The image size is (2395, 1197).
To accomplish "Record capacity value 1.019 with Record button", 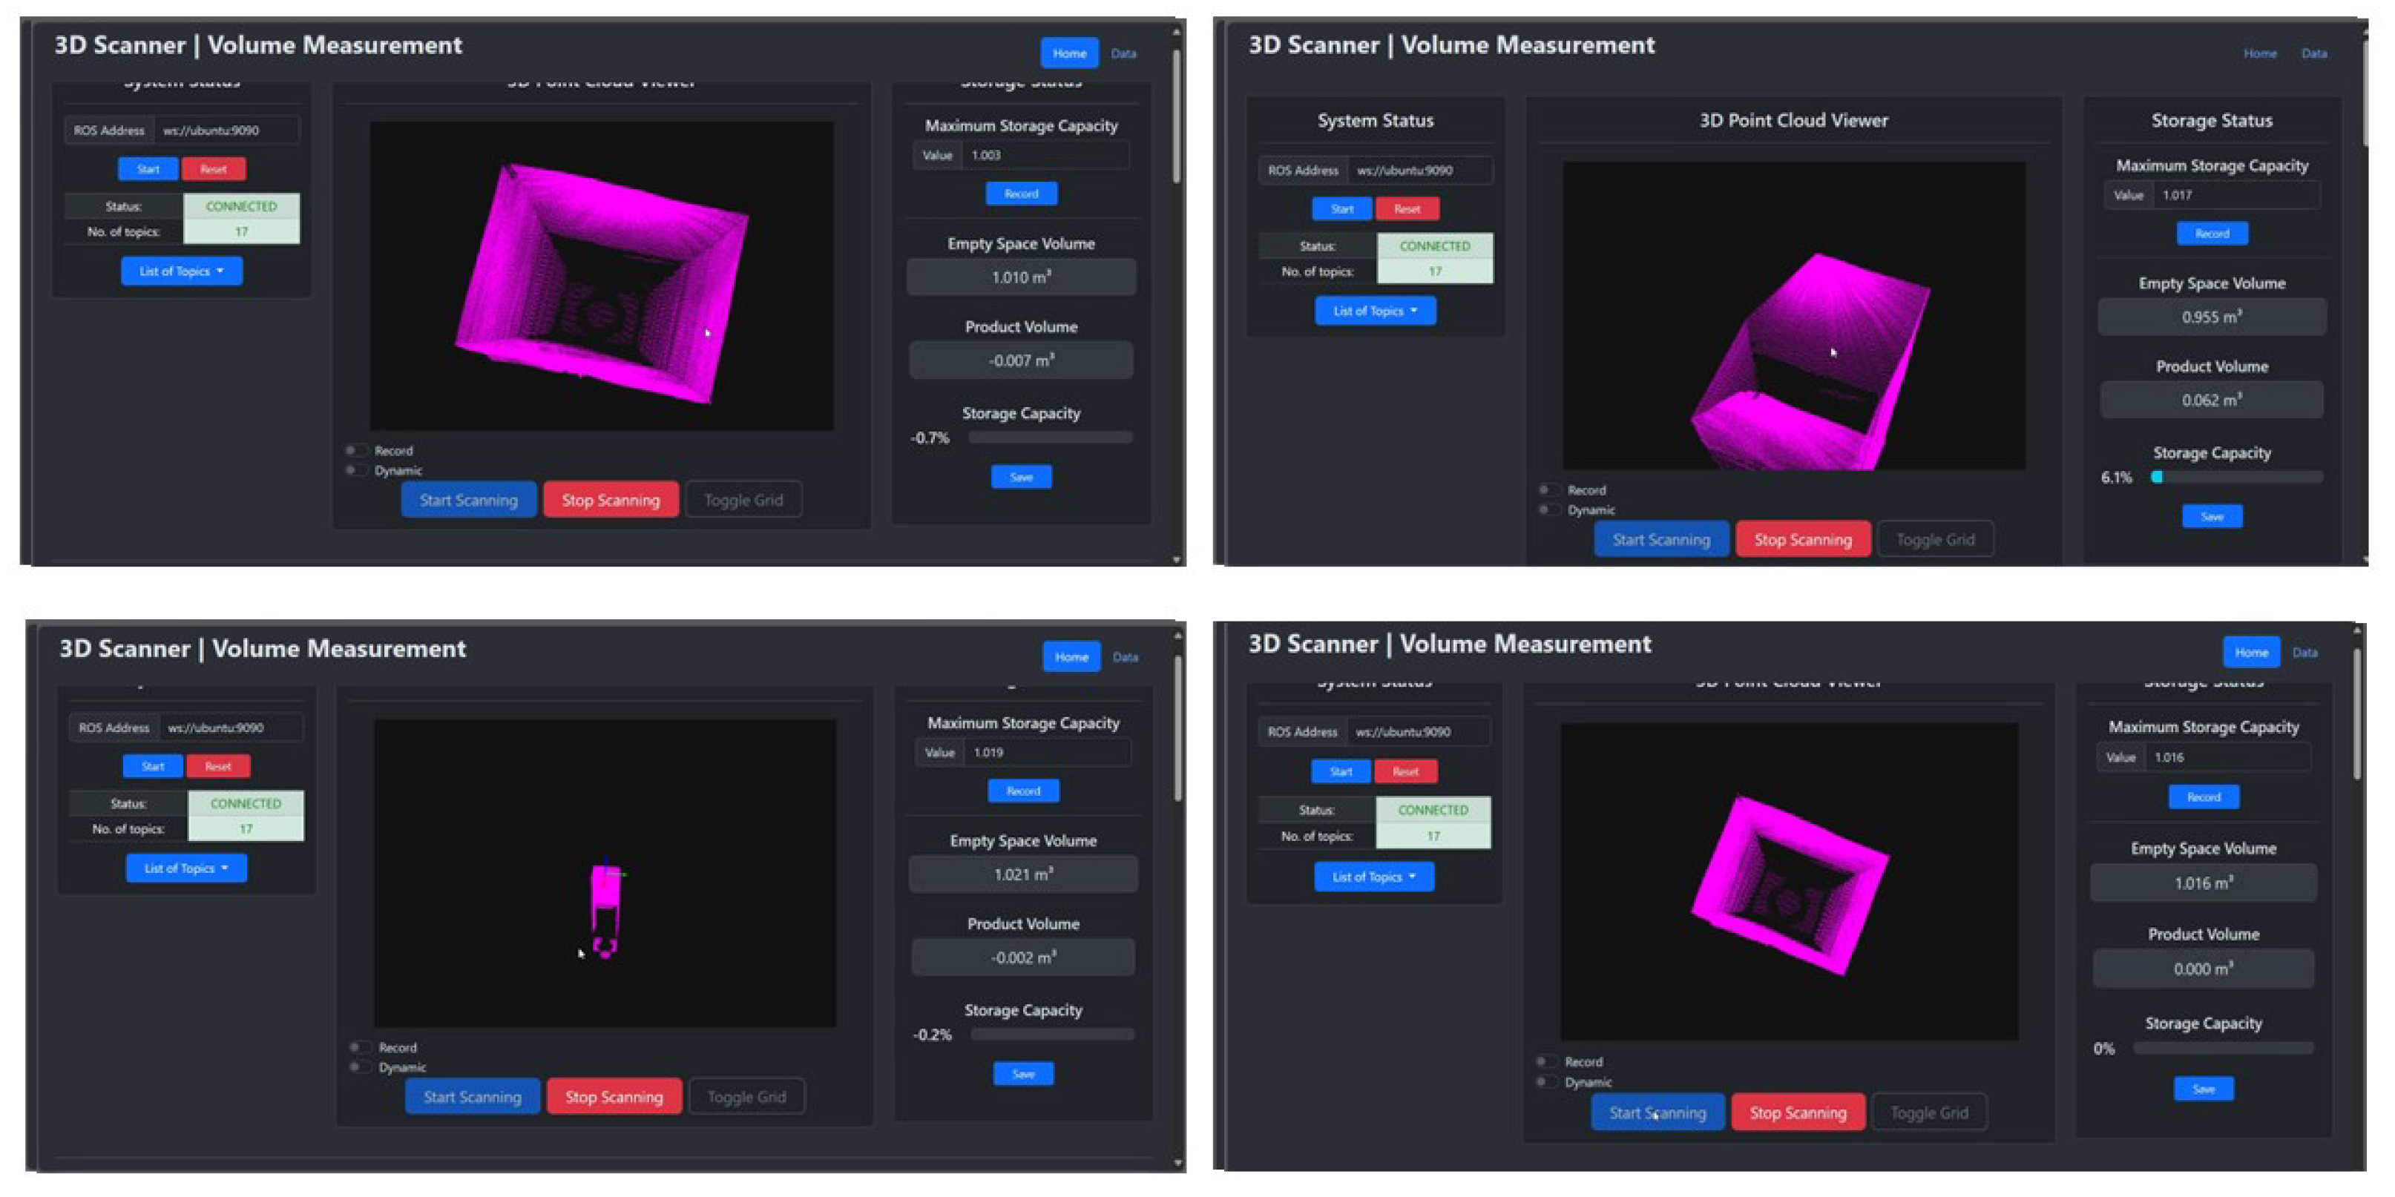I will click(x=1022, y=791).
